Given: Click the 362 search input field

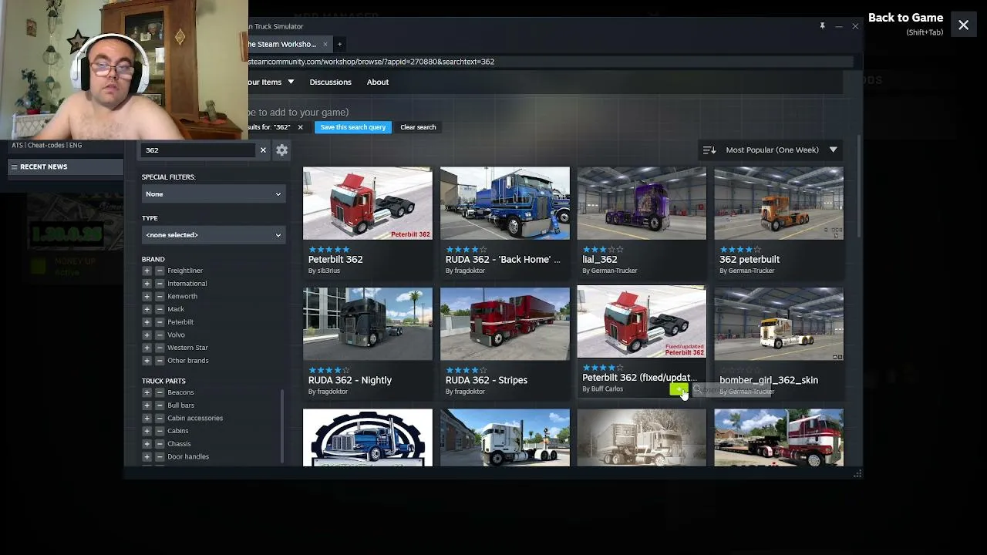Looking at the screenshot, I should pos(199,150).
